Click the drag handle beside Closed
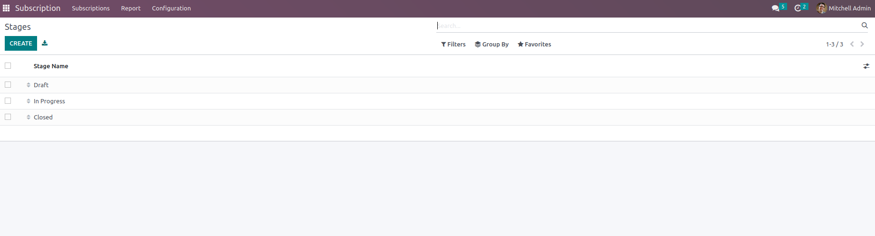 tap(29, 117)
